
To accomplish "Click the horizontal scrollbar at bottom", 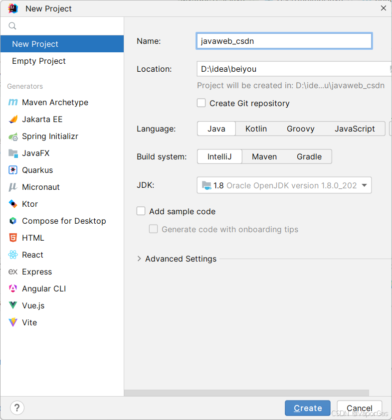I will (x=246, y=393).
